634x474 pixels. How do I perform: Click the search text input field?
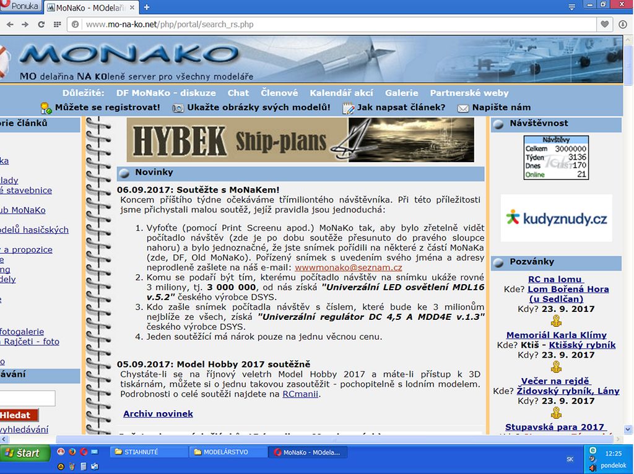27,398
